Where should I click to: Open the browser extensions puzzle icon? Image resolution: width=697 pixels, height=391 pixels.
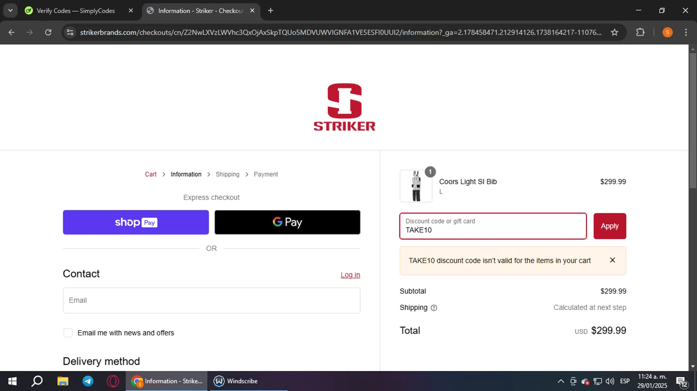[x=640, y=32]
